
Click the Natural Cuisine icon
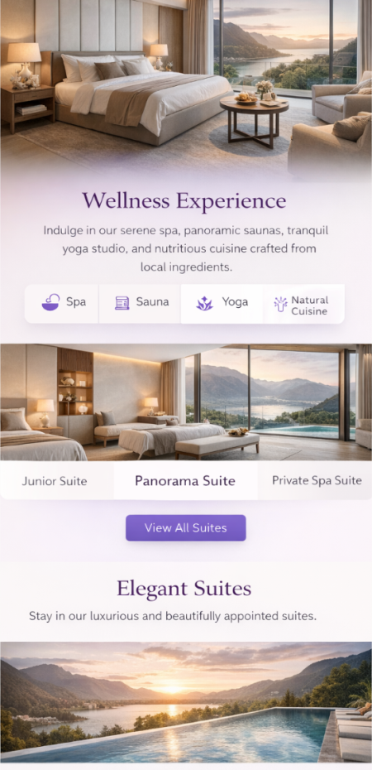coord(280,304)
